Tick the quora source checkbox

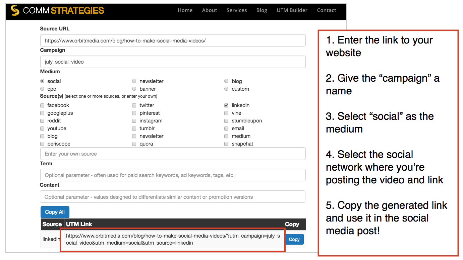[x=134, y=144]
